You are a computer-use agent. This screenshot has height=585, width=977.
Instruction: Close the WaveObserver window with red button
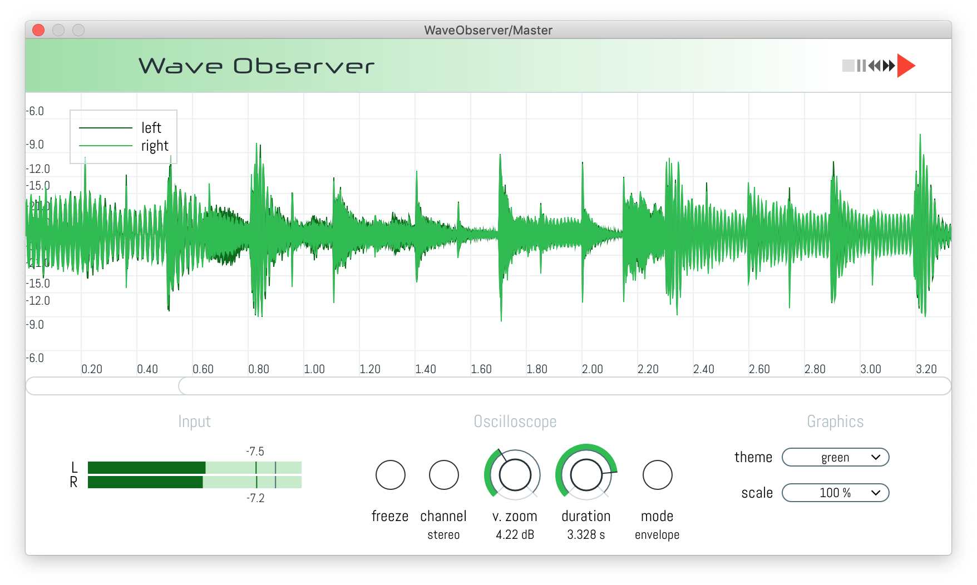[38, 30]
